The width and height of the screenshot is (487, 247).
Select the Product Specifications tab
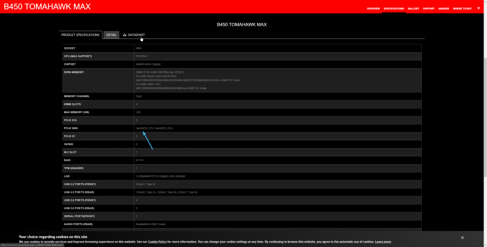(80, 35)
